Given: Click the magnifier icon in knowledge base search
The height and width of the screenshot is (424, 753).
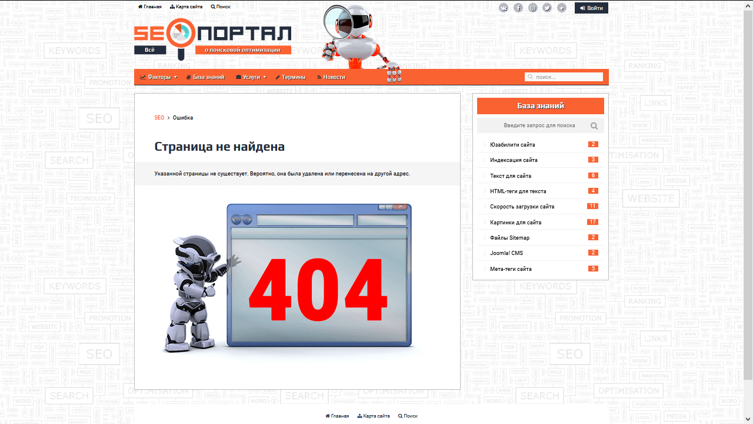Looking at the screenshot, I should 594,126.
